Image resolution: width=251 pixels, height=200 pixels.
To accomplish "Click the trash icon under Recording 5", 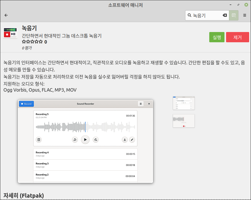I will point(39,140).
